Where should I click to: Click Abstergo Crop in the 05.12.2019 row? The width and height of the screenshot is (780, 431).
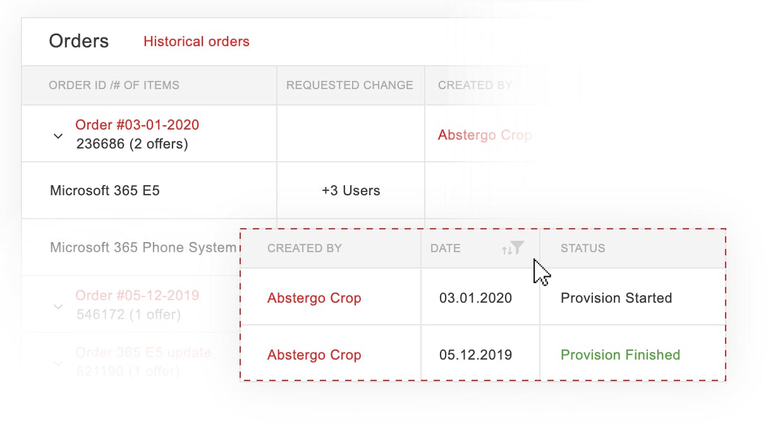(x=314, y=355)
